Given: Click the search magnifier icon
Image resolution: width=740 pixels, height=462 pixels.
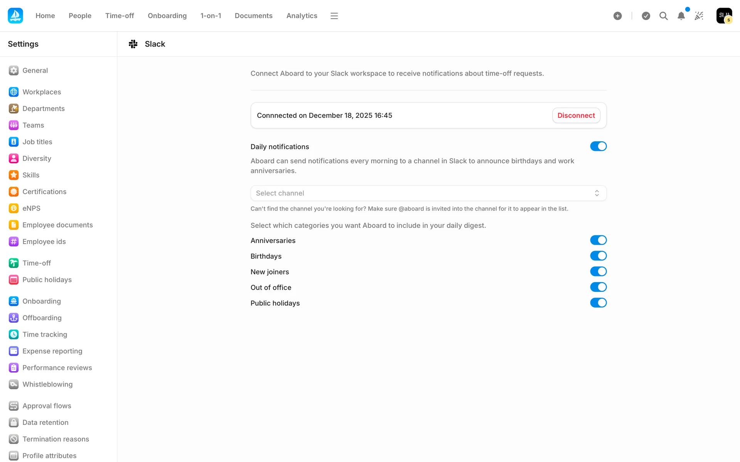Looking at the screenshot, I should pyautogui.click(x=663, y=16).
